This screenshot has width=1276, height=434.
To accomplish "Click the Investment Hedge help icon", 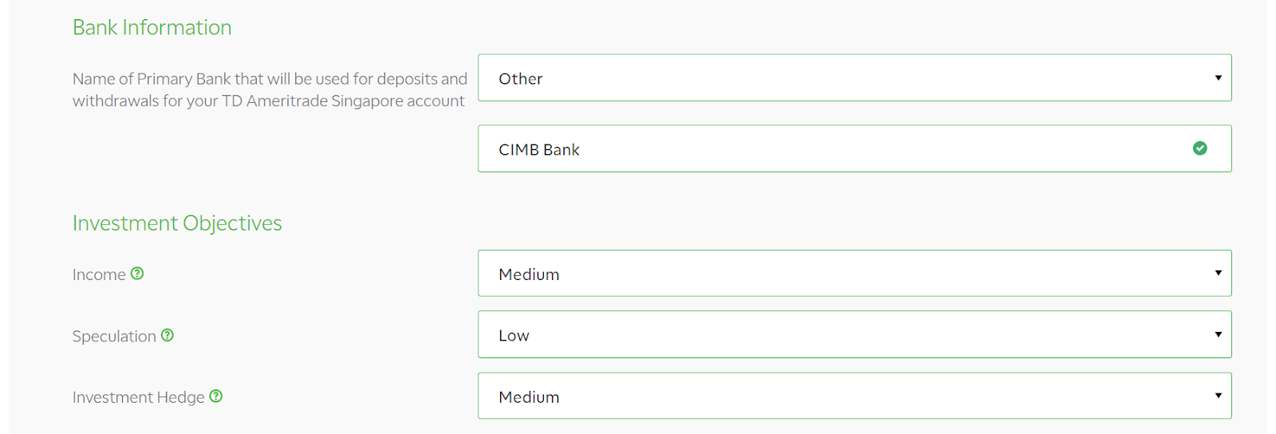I will 216,397.
